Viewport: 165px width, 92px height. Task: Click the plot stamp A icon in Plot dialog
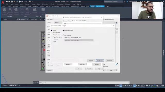(116, 64)
